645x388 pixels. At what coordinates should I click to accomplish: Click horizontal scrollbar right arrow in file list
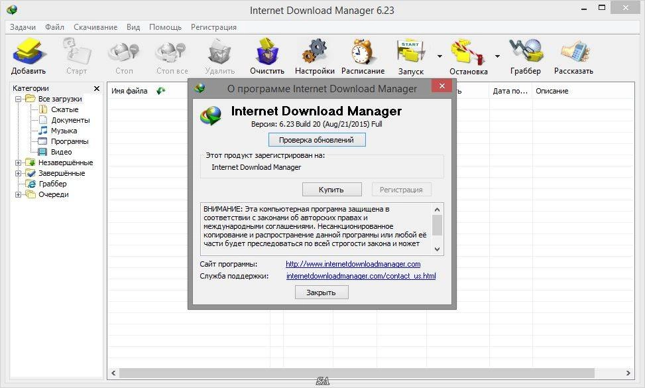(628, 373)
